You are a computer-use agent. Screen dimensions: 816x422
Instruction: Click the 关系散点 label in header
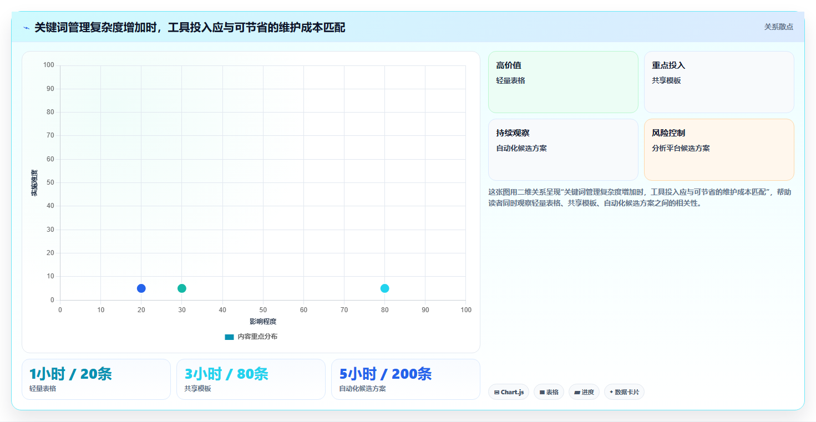[778, 27]
